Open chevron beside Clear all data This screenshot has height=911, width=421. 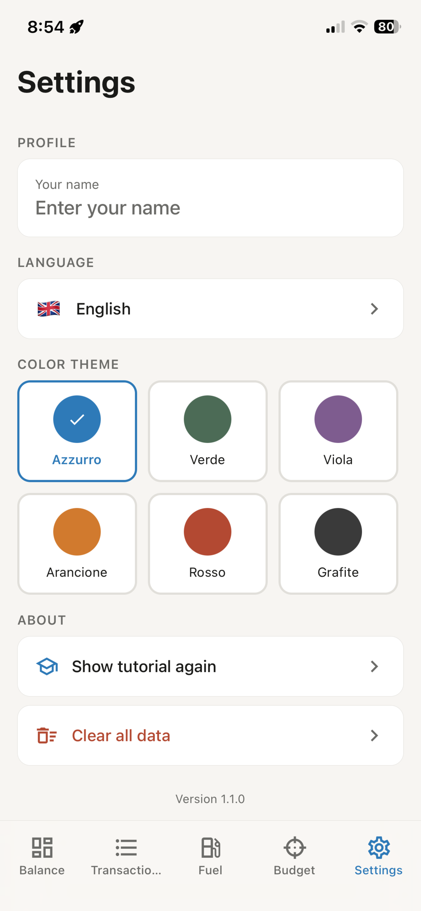[x=374, y=735]
